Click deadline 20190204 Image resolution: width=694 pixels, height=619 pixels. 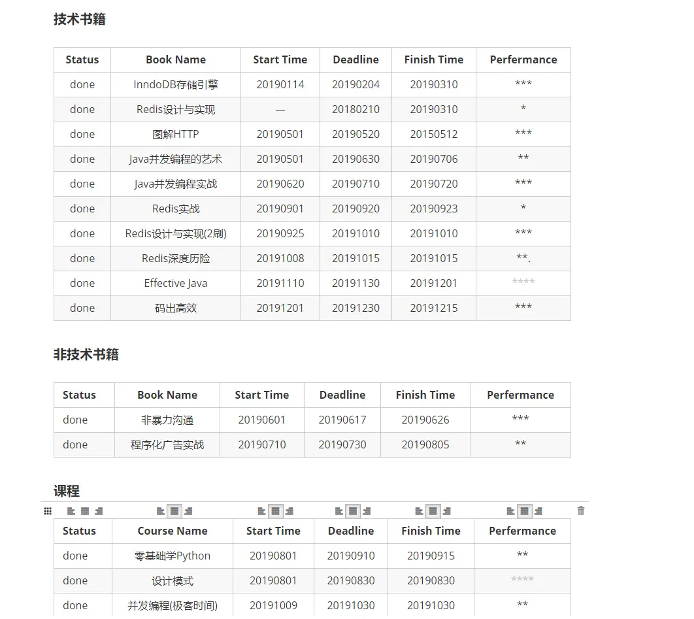[x=356, y=84]
